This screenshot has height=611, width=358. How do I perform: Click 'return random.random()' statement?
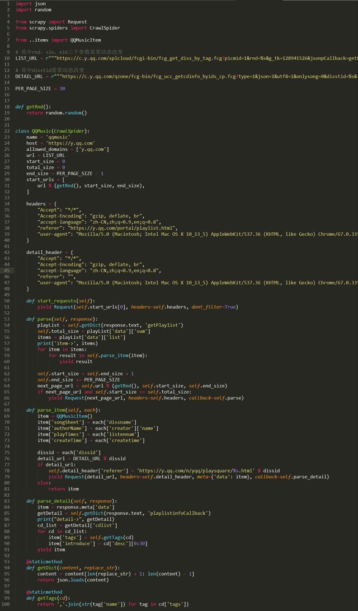pyautogui.click(x=56, y=113)
